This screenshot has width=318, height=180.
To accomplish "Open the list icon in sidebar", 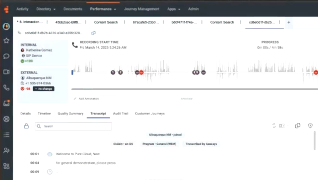I will (6, 134).
